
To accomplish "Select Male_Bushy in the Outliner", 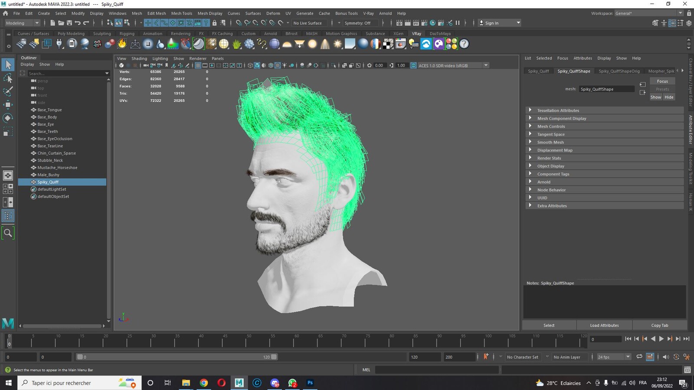I will tap(48, 175).
